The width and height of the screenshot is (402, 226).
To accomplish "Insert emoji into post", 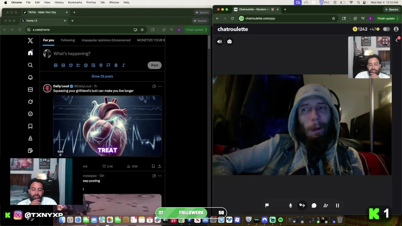I will point(86,65).
